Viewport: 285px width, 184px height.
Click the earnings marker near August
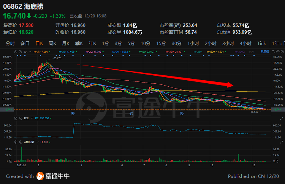[x=182, y=114]
